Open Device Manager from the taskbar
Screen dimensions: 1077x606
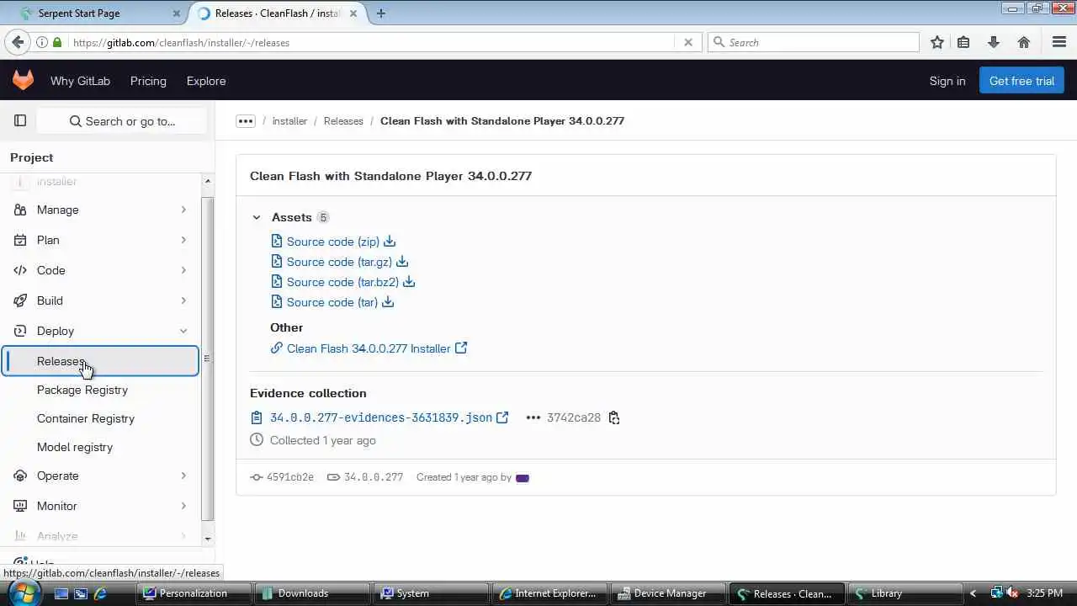click(668, 593)
